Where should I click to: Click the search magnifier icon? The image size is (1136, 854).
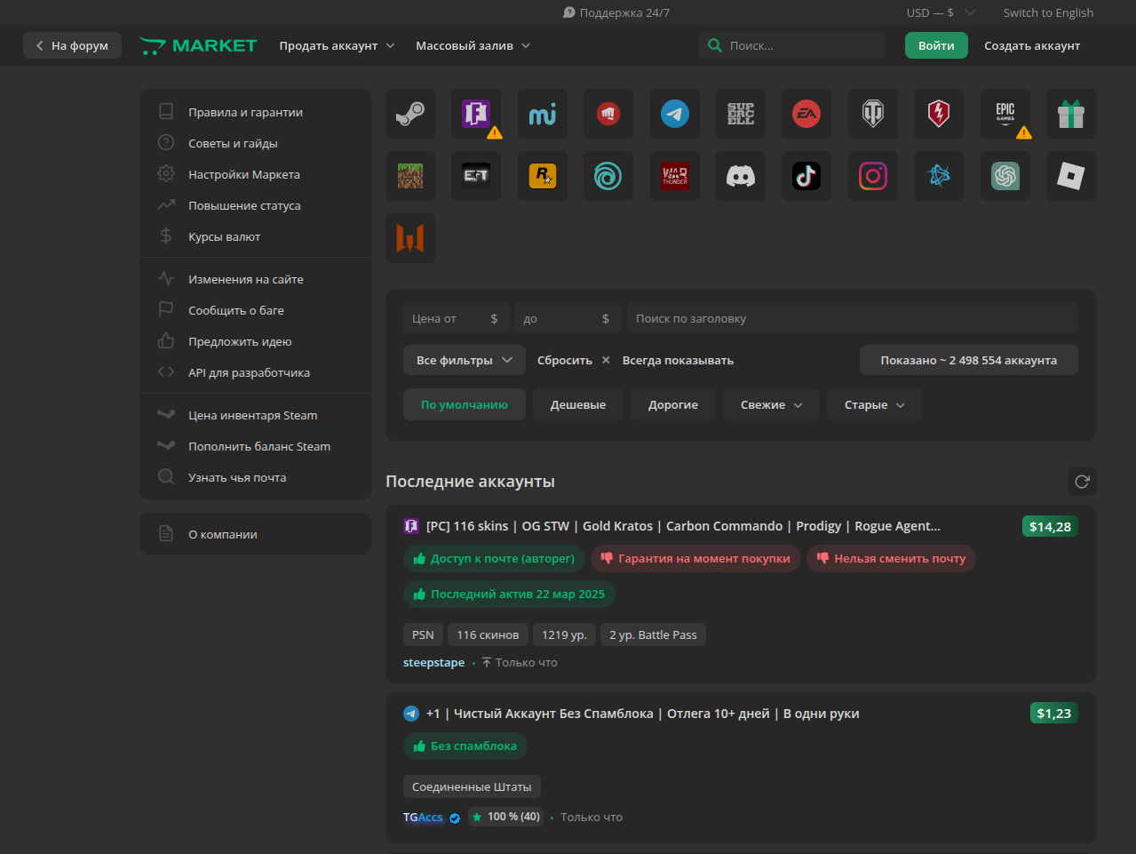tap(715, 45)
